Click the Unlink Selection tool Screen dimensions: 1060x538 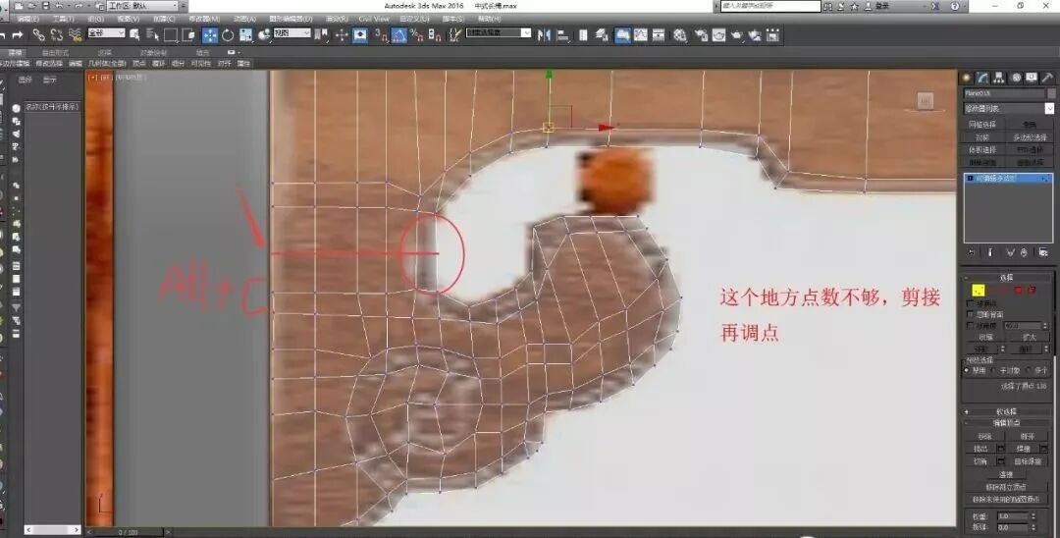pos(57,35)
